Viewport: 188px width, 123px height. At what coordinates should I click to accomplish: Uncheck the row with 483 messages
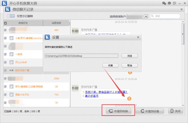pyautogui.click(x=5, y=30)
